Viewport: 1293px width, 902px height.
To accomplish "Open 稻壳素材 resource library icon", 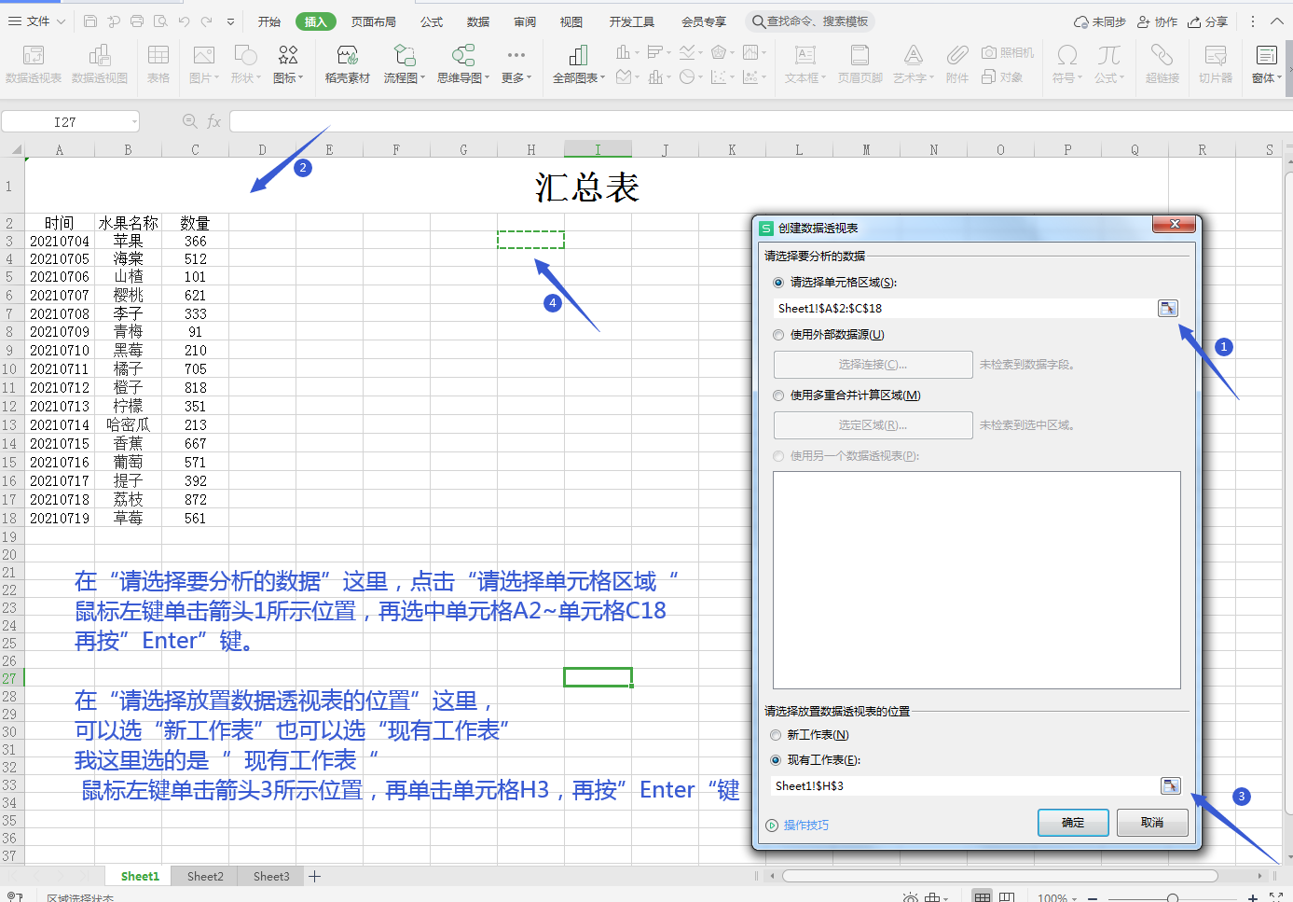I will point(347,63).
